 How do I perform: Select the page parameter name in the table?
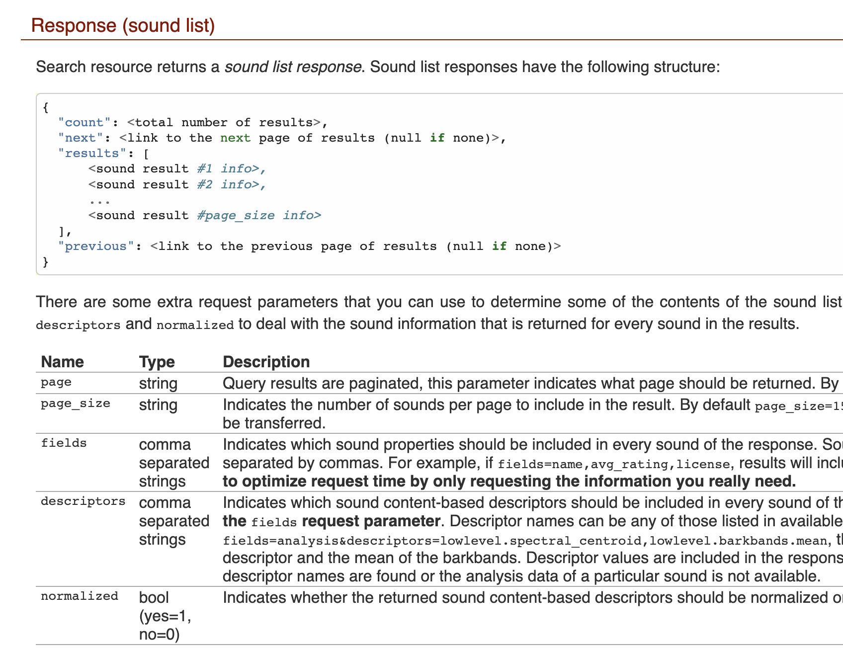pos(56,382)
